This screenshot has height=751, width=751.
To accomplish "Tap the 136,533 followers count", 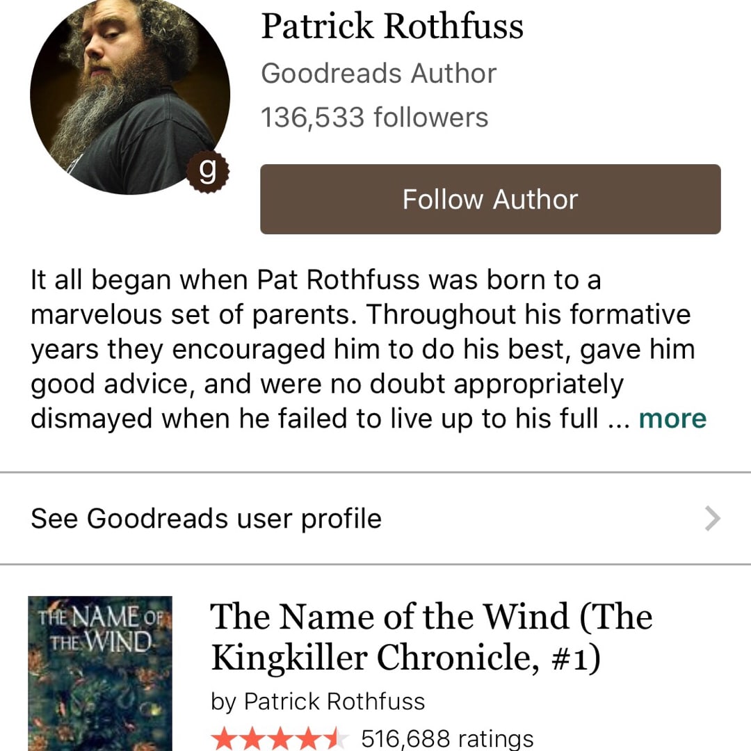I will point(374,117).
